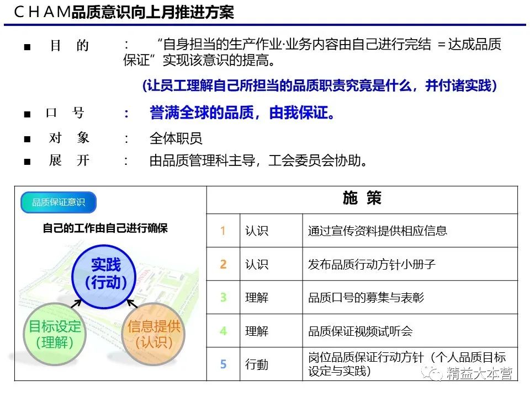Expand the 品质保证意识 rounded badge
The width and height of the screenshot is (530, 397).
pos(58,202)
